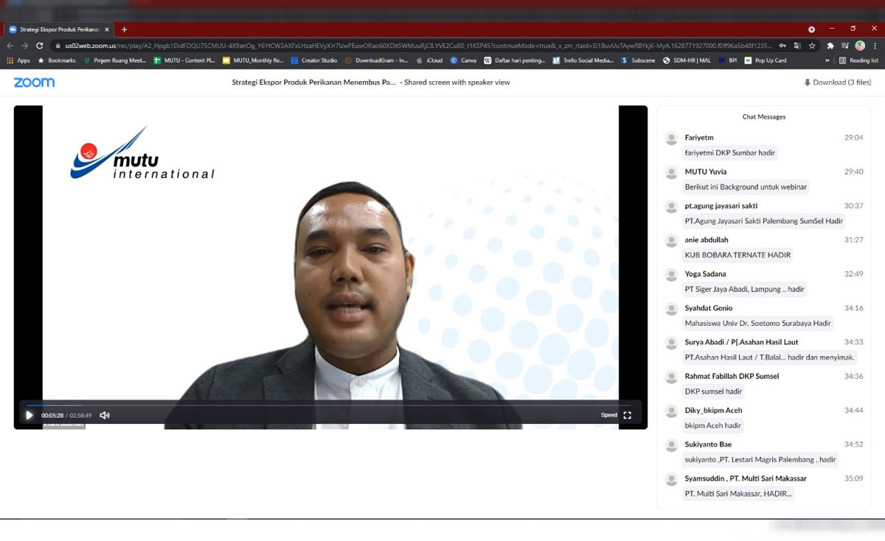
Task: Mute the video with the volume icon
Action: point(105,415)
